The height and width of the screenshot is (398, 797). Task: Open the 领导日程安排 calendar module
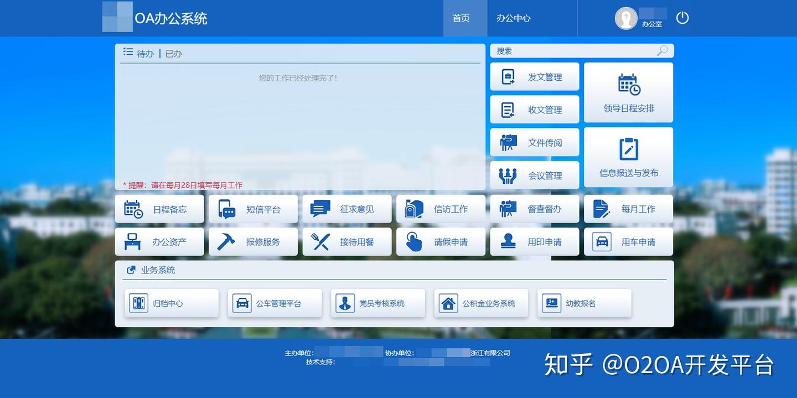pyautogui.click(x=628, y=92)
